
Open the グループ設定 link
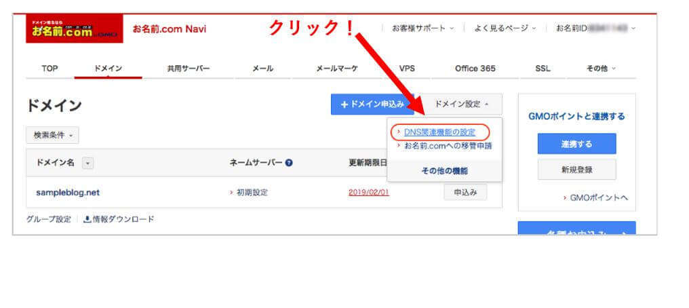(x=48, y=219)
